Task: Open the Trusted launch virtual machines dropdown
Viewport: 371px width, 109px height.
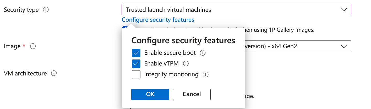Action: tap(236, 10)
